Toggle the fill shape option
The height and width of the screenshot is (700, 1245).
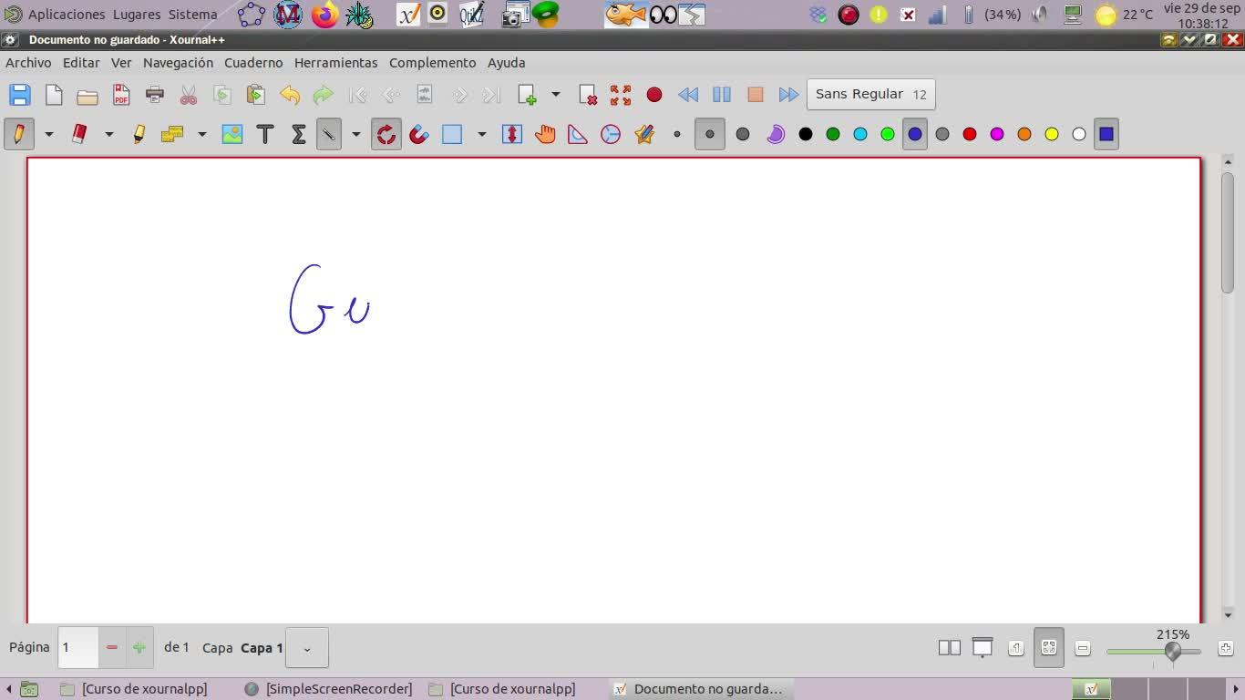click(x=776, y=134)
